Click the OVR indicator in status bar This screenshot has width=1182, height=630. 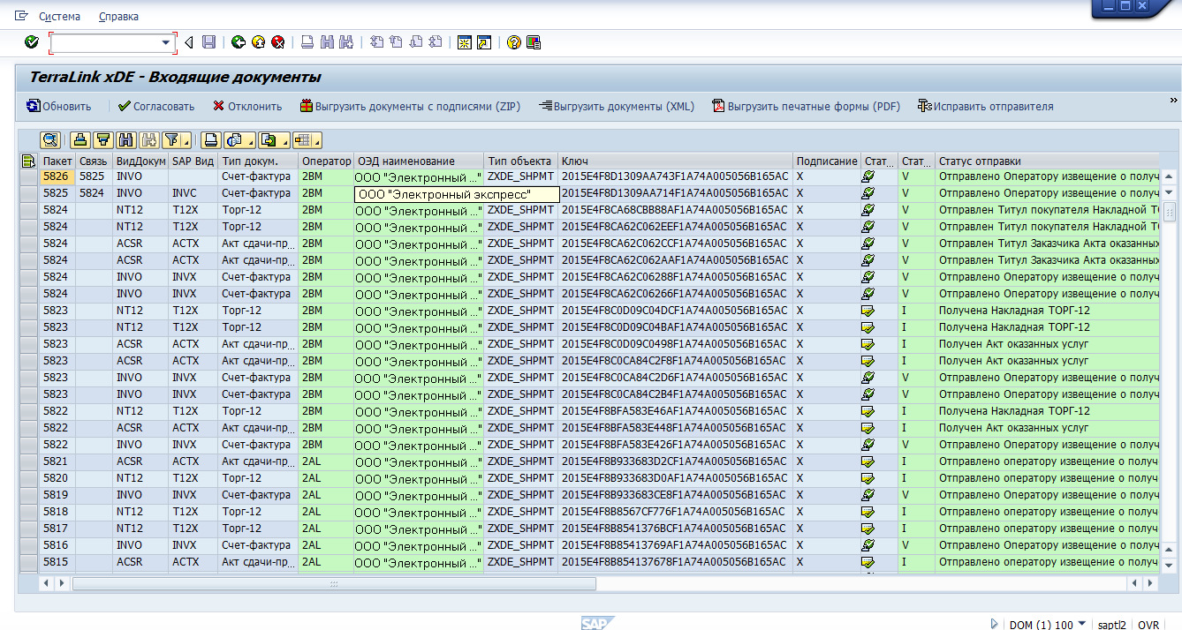pyautogui.click(x=1148, y=625)
